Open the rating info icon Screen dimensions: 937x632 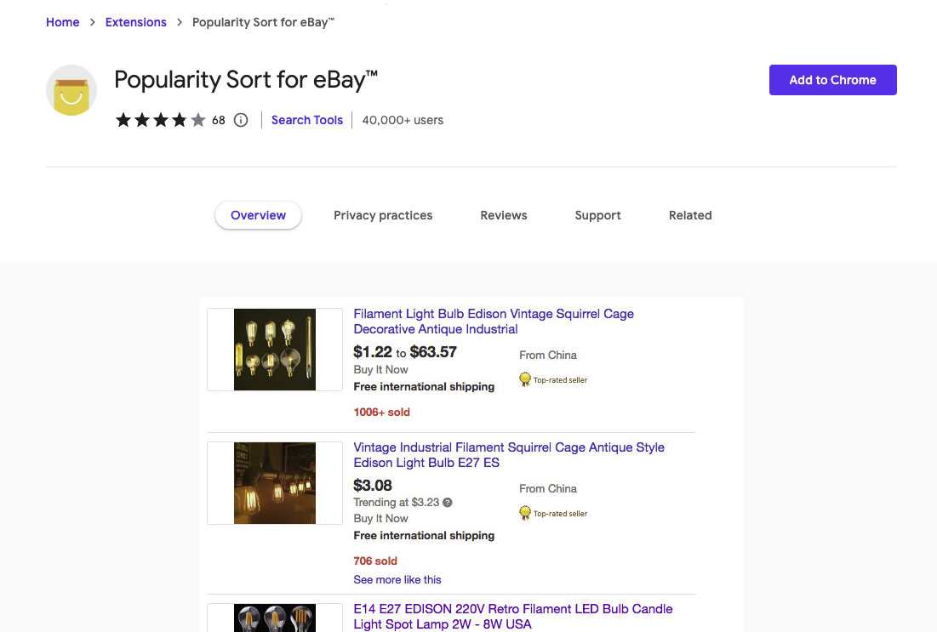click(241, 120)
